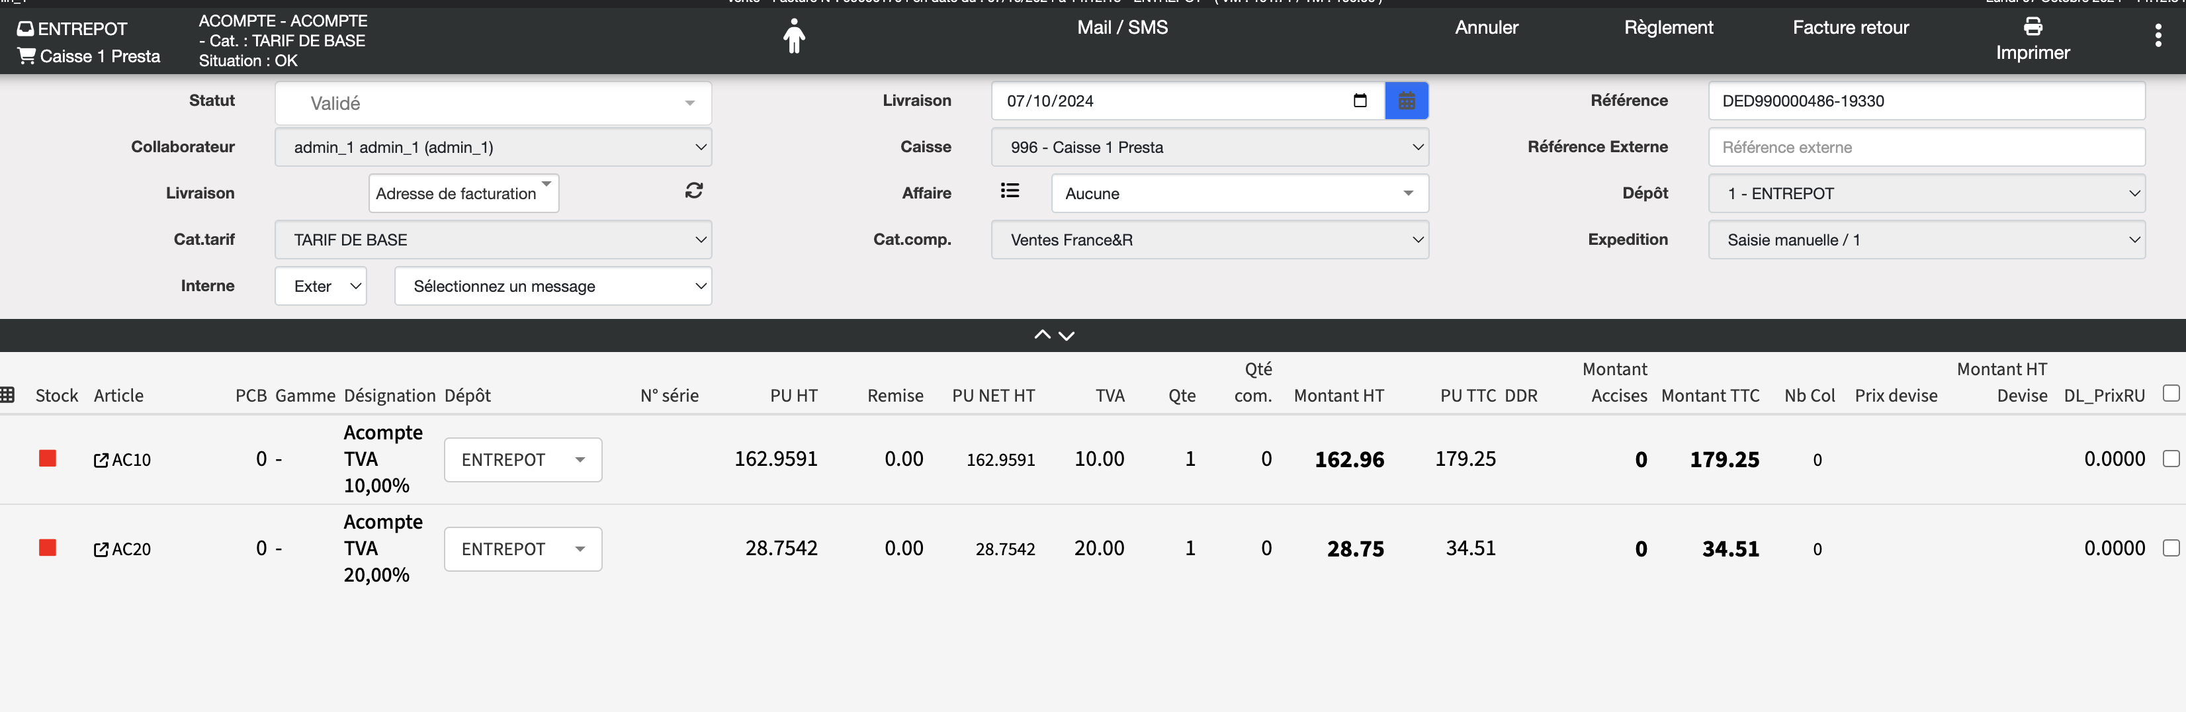Click the Facture retour button
Image resolution: width=2186 pixels, height=712 pixels.
point(1850,28)
